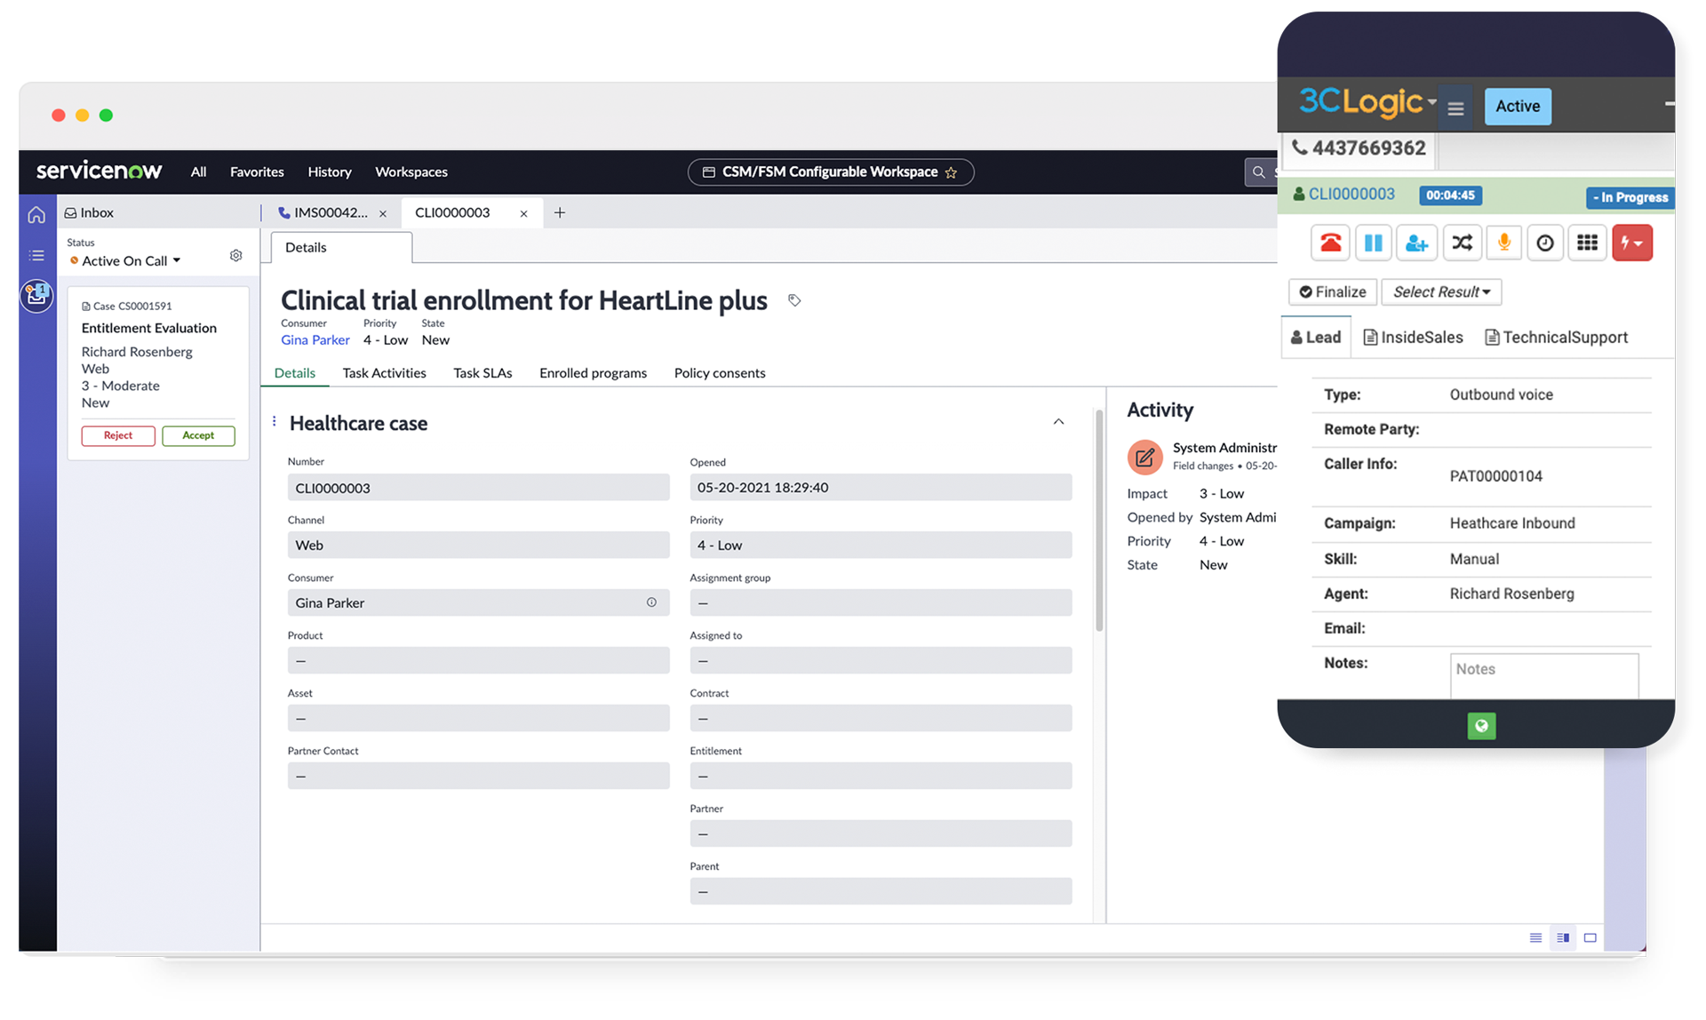The image size is (1706, 1020).
Task: Open the dial pad grid icon
Action: pyautogui.click(x=1587, y=243)
